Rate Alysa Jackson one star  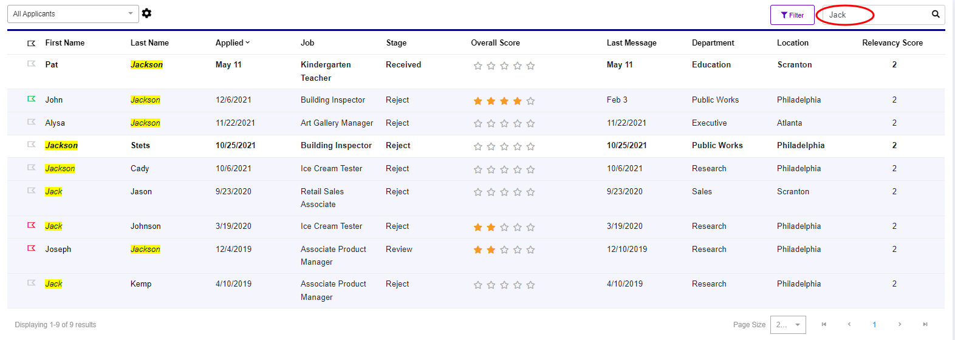[x=478, y=123]
